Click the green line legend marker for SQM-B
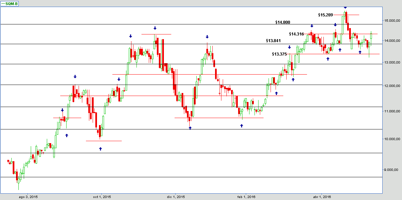 pyautogui.click(x=4, y=3)
